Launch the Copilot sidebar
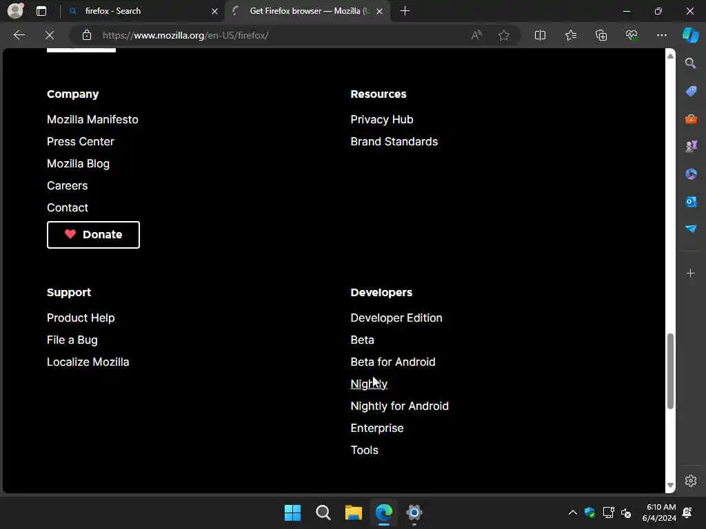 [x=690, y=35]
